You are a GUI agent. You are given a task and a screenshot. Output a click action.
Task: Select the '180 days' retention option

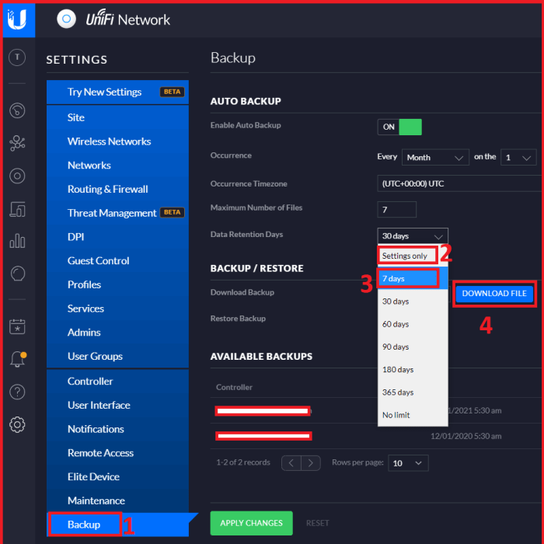(x=413, y=369)
